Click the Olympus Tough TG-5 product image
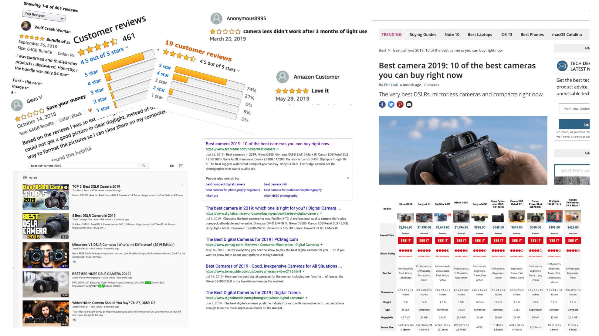The width and height of the screenshot is (599, 336). (x=554, y=217)
